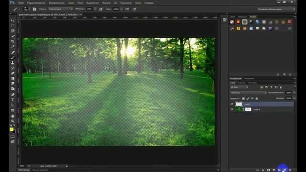Create a new adjustment layer
The height and width of the screenshot is (172, 306).
pyautogui.click(x=274, y=170)
